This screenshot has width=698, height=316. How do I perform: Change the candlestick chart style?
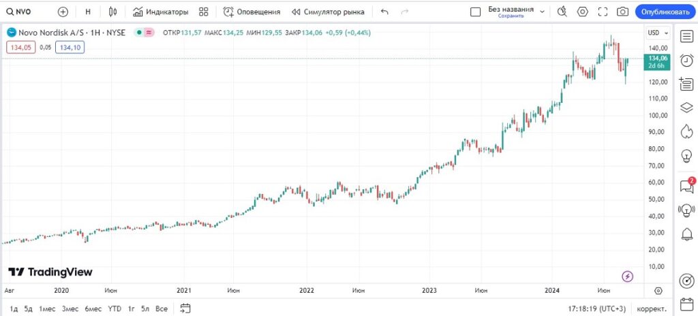(112, 12)
